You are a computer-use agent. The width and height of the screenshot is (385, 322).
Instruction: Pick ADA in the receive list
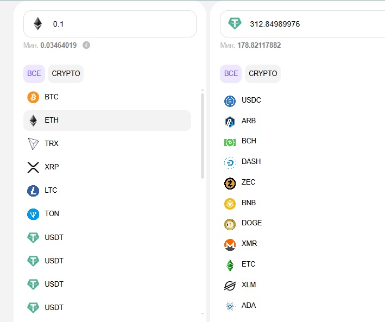(248, 305)
